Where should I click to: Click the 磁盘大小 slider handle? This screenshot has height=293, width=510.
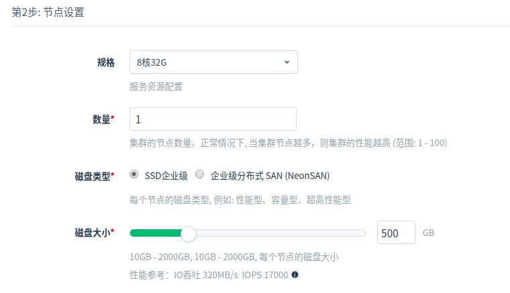pos(189,233)
